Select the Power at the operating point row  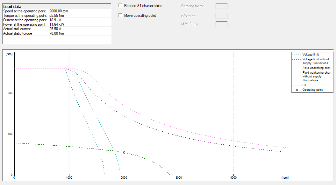point(24,24)
